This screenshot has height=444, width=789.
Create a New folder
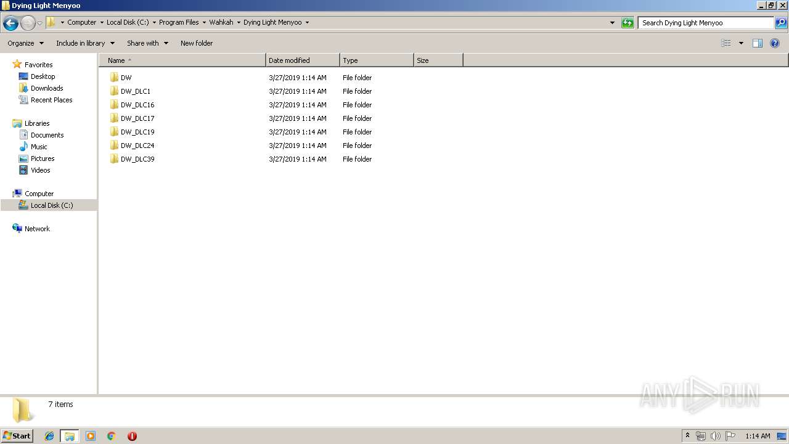click(197, 43)
